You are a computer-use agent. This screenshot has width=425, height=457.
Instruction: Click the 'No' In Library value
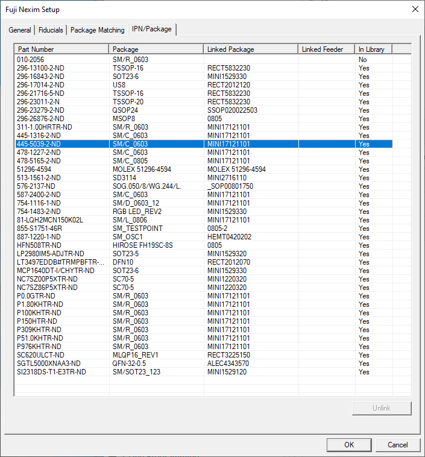coord(363,60)
